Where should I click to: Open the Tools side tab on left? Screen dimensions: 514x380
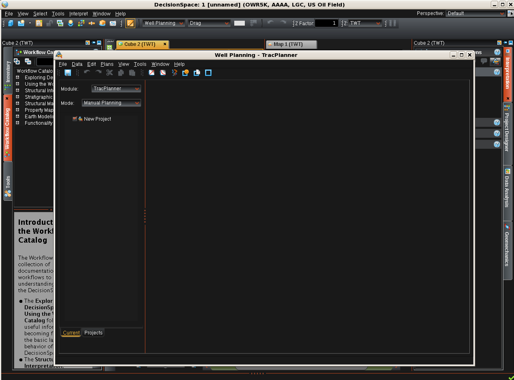8,182
